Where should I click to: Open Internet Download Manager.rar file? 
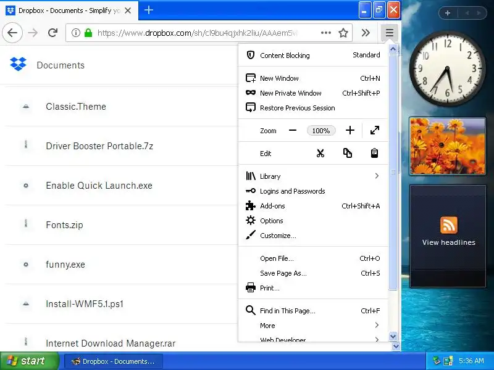[111, 343]
